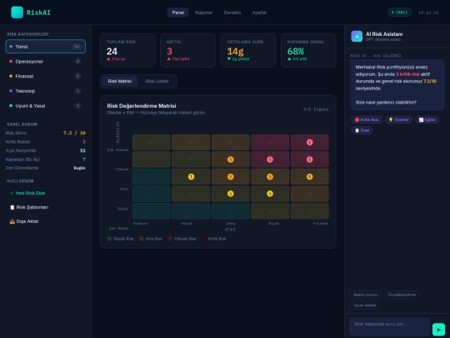Click the risk marker in top-right matrix cell
Screen dimensions: 450x338
pos(309,142)
